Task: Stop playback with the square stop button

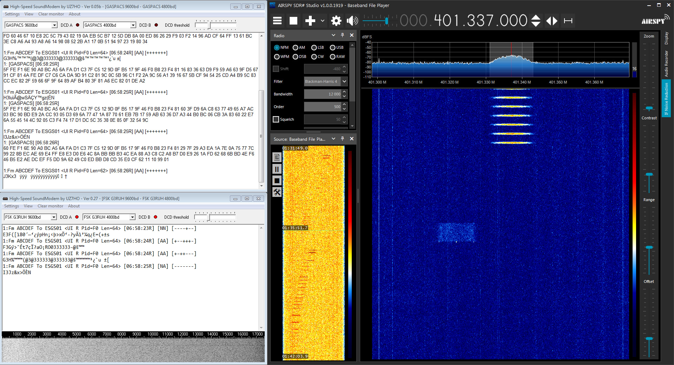Action: tap(293, 21)
